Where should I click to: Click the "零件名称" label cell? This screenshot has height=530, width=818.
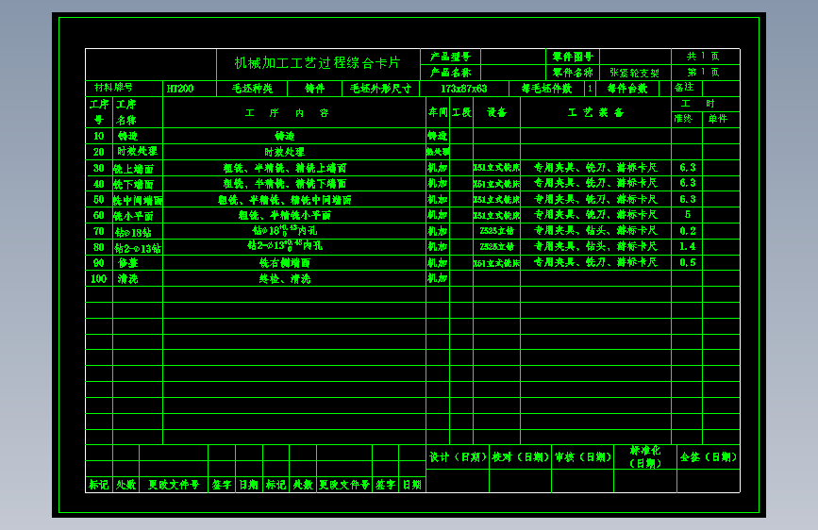[x=573, y=73]
